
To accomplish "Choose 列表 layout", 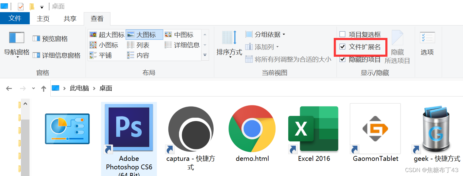I will [x=138, y=45].
